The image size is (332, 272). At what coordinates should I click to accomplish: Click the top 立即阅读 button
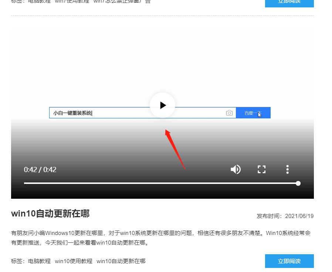click(x=289, y=2)
